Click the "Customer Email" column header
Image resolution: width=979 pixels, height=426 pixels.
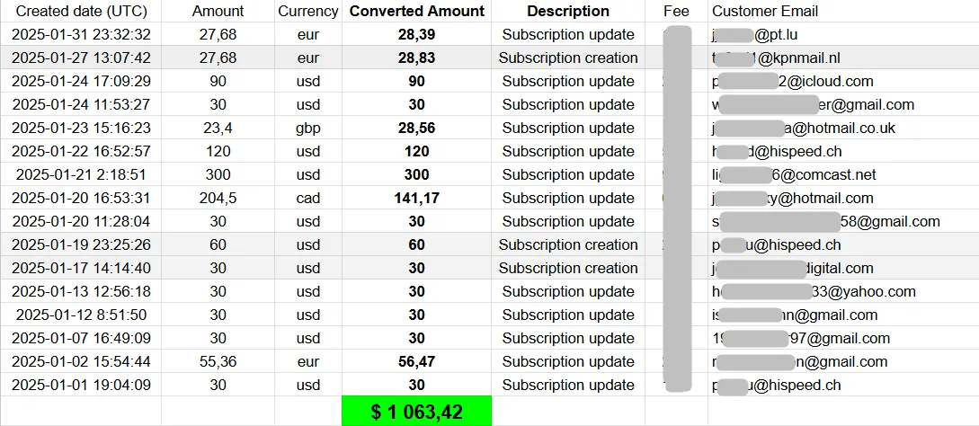765,12
